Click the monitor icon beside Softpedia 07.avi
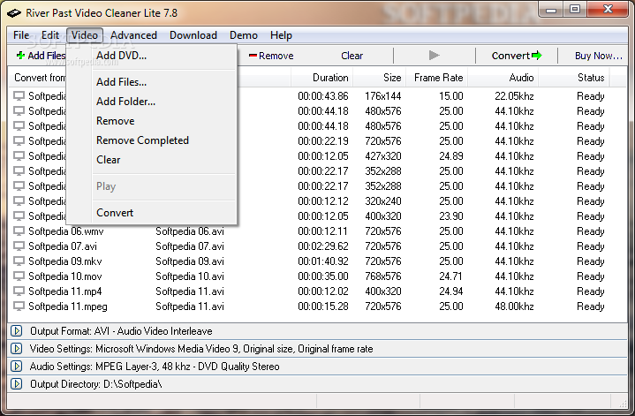 19,246
